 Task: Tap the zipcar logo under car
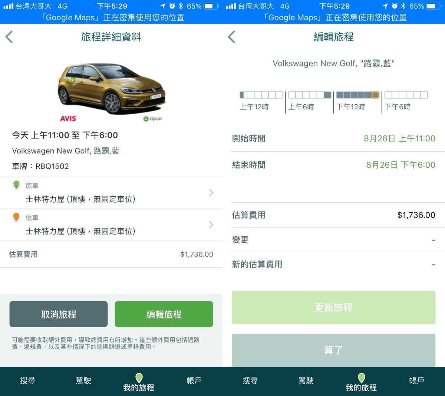pyautogui.click(x=153, y=119)
